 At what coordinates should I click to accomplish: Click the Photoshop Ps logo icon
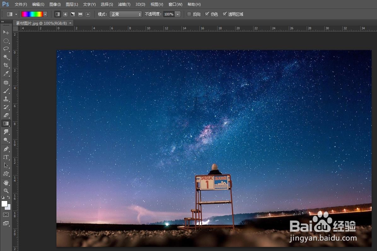(x=6, y=4)
